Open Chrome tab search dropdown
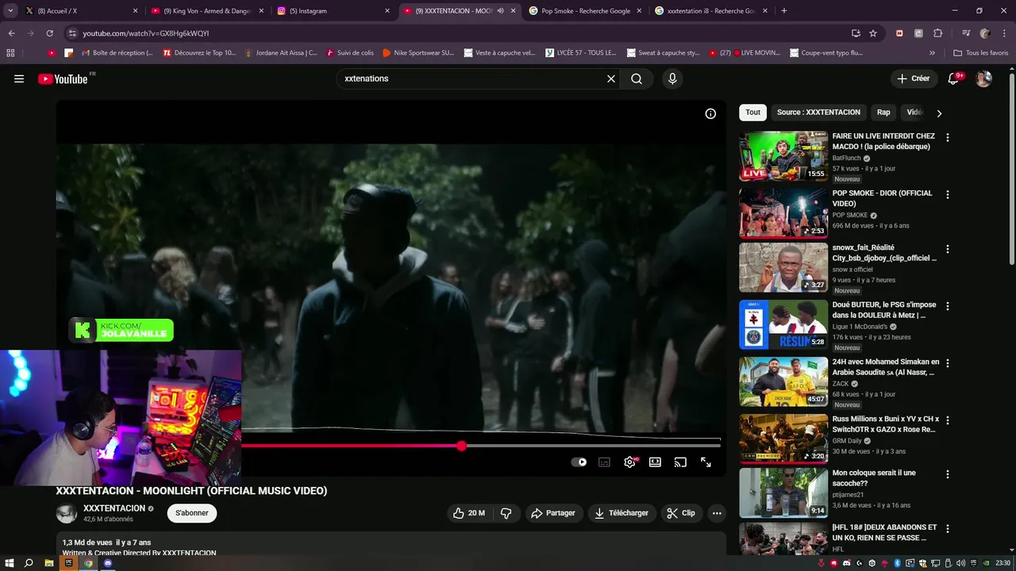 tap(10, 11)
